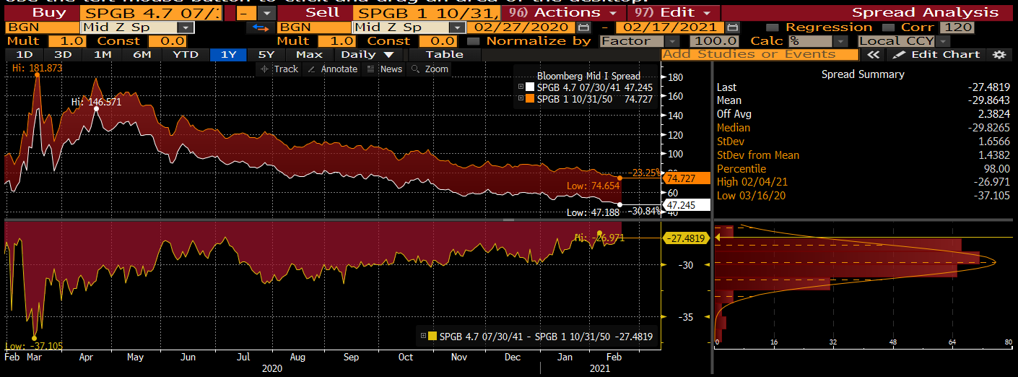The width and height of the screenshot is (1018, 377).
Task: Open the Daily periodicity dropdown
Action: tap(367, 54)
